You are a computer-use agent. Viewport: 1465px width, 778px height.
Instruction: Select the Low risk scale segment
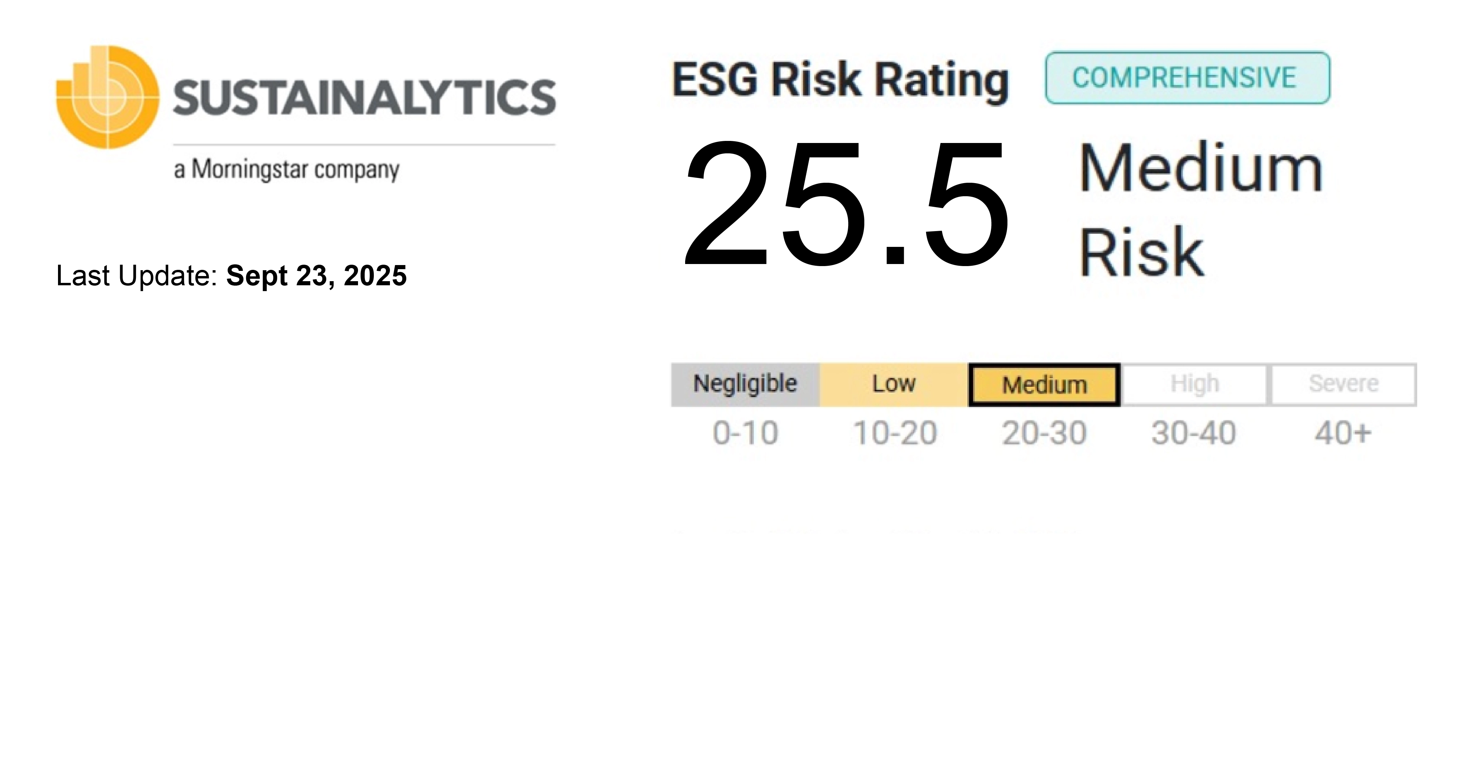894,384
